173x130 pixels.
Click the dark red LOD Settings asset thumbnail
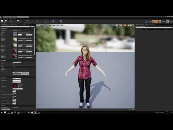pos(15,86)
